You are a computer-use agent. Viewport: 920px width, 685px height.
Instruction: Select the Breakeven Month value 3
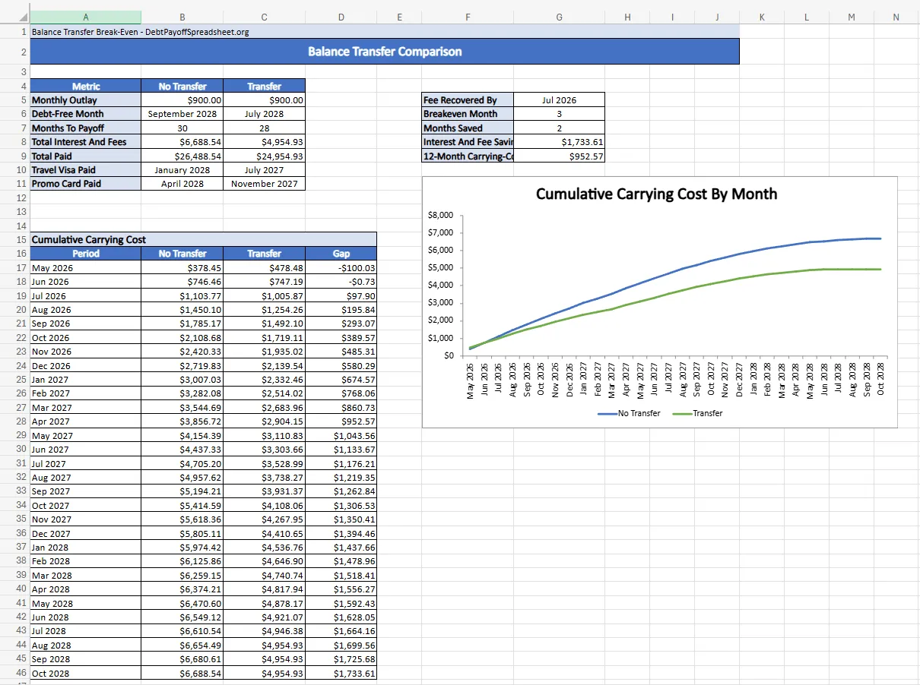pyautogui.click(x=559, y=114)
